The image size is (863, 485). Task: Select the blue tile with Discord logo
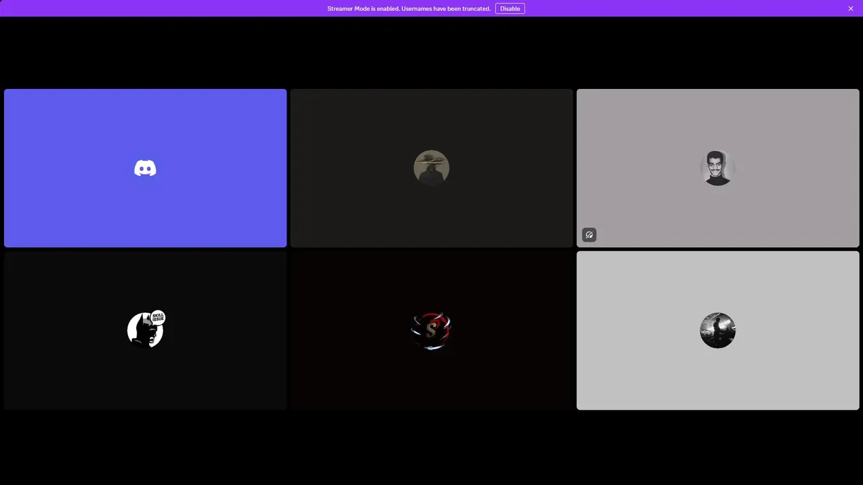(x=146, y=168)
